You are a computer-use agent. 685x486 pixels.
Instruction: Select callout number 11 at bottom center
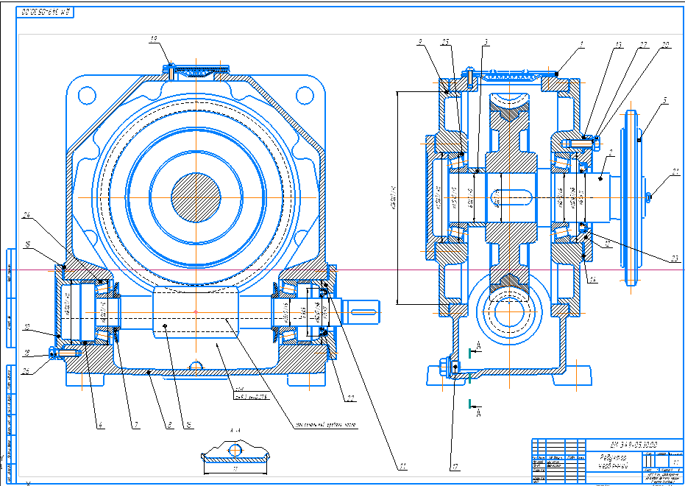(402, 466)
